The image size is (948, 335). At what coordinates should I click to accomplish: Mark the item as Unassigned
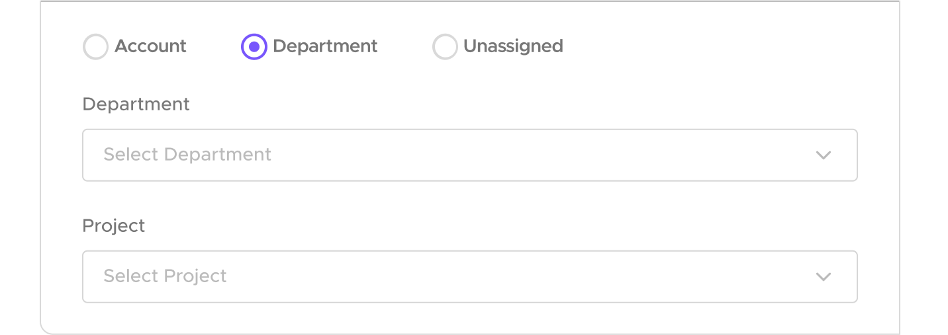click(x=445, y=47)
